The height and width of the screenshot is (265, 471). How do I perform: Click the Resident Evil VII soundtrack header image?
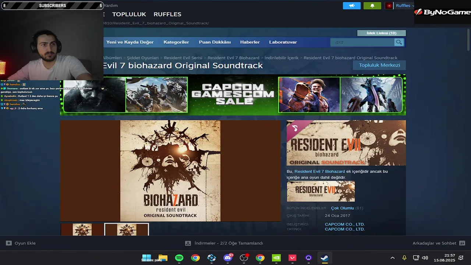[x=346, y=143]
